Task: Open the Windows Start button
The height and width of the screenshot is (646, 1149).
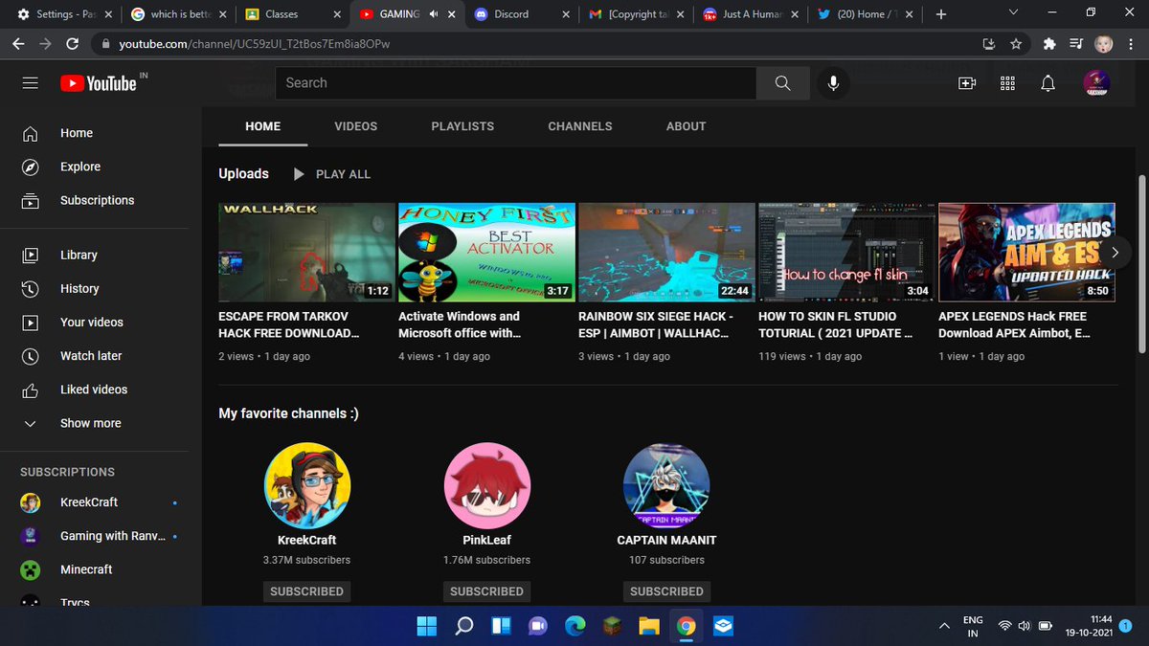Action: [x=427, y=626]
